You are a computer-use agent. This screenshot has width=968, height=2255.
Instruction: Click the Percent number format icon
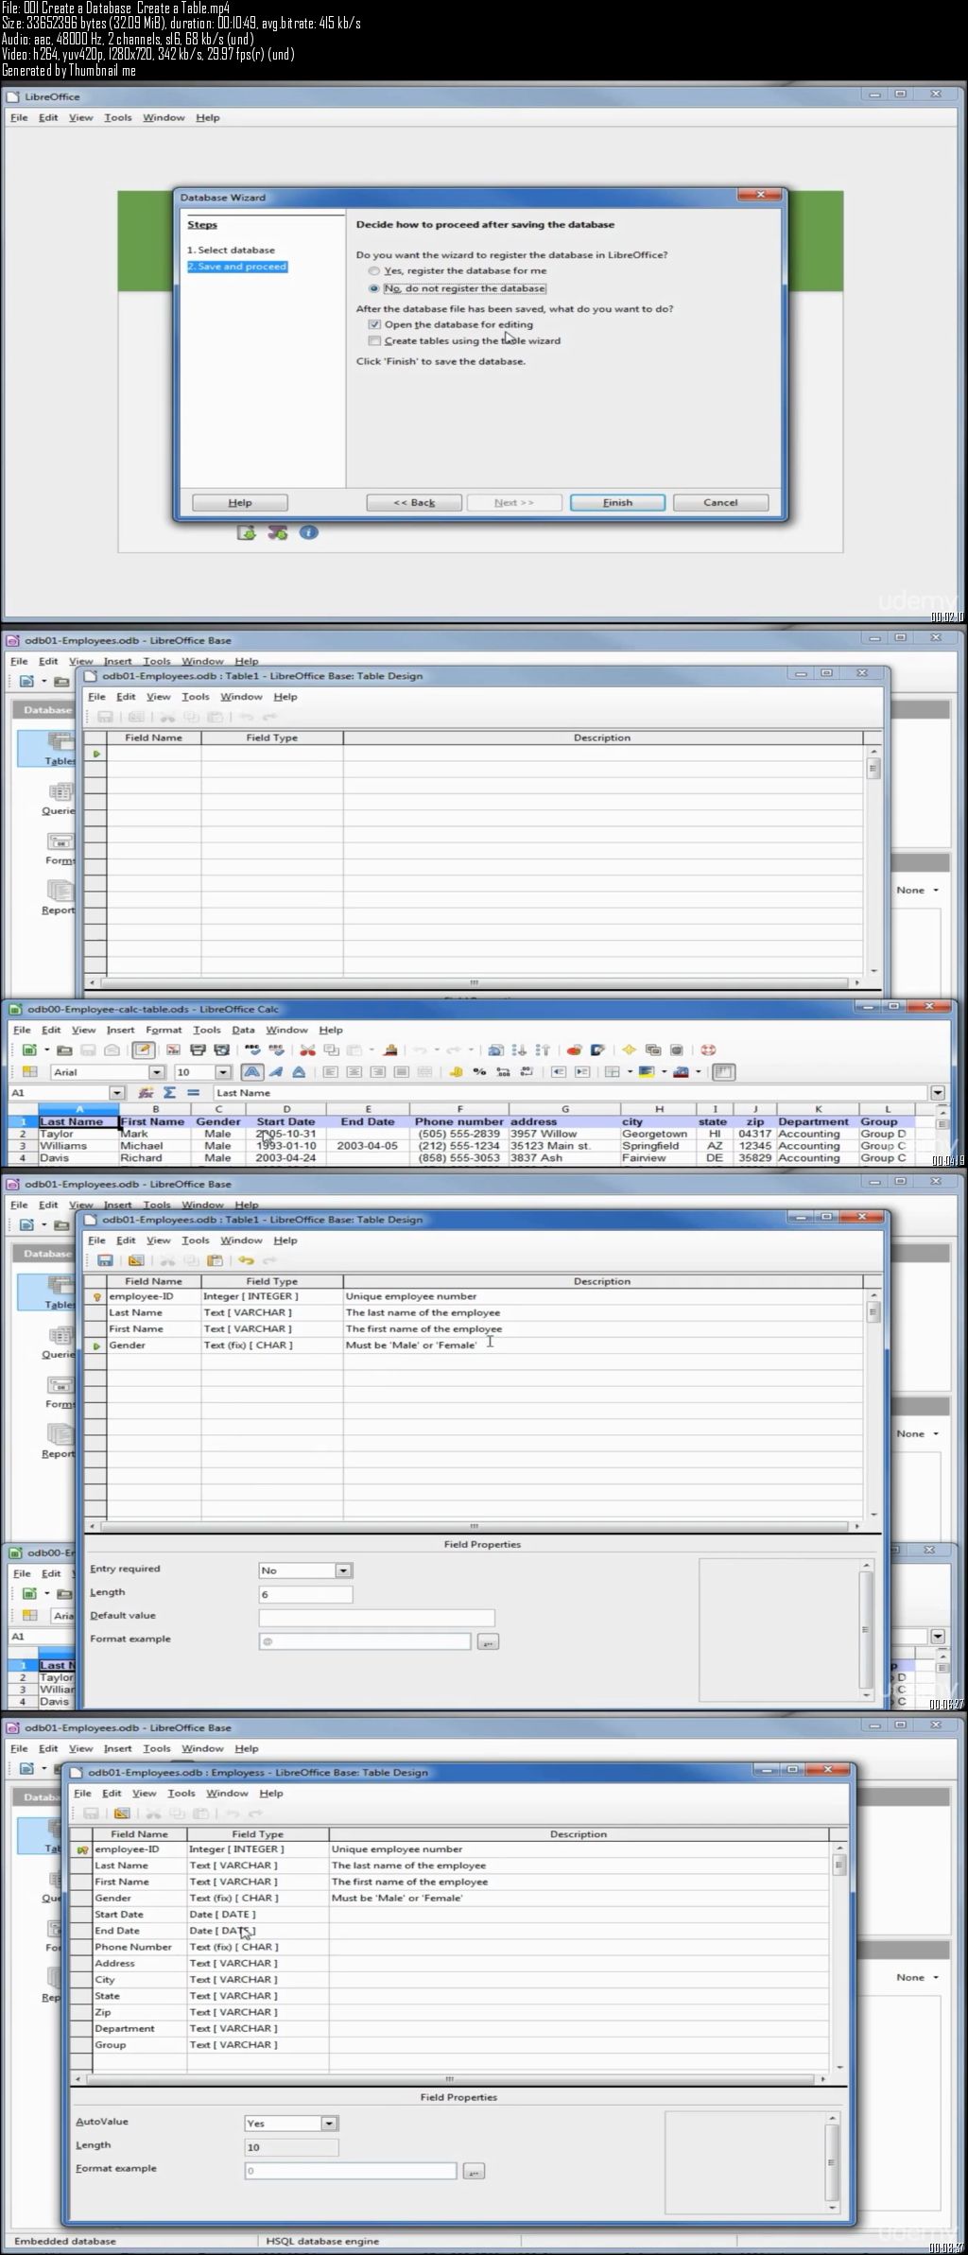(479, 1072)
